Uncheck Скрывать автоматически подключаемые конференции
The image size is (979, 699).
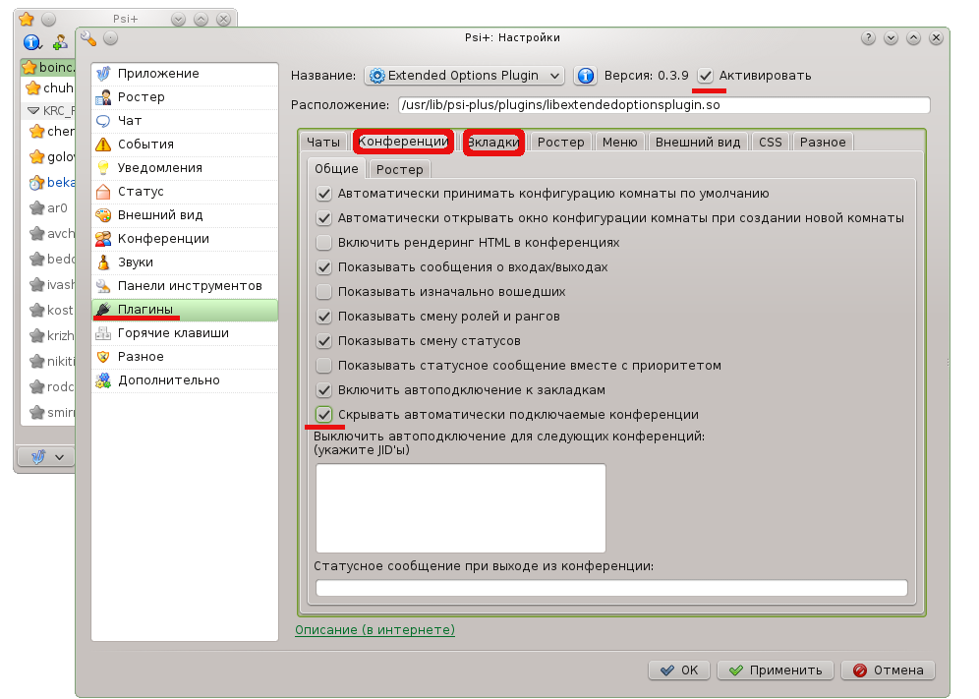click(323, 414)
